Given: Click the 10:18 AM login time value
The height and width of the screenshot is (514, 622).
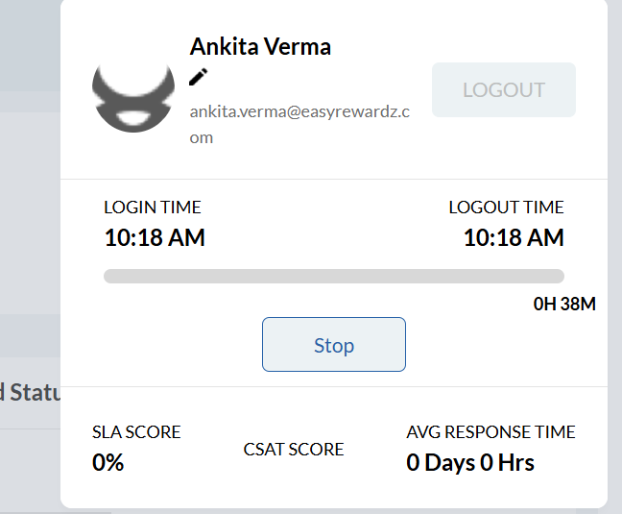Looking at the screenshot, I should point(155,237).
